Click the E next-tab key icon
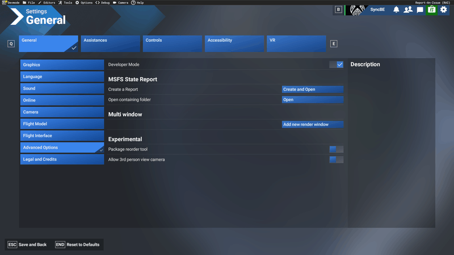Image resolution: width=454 pixels, height=255 pixels. click(334, 44)
